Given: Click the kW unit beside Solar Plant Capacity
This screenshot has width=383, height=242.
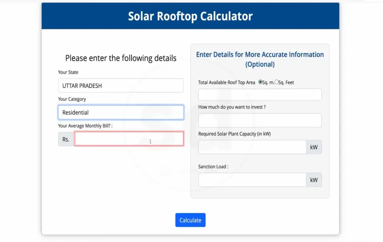Looking at the screenshot, I should pyautogui.click(x=314, y=147).
